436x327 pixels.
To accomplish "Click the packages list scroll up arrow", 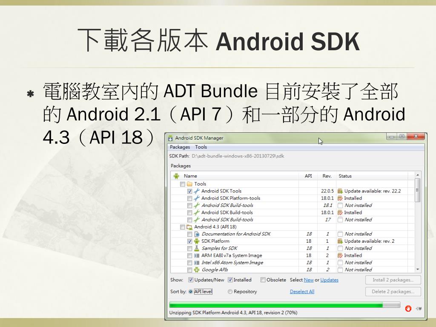I will click(417, 175).
